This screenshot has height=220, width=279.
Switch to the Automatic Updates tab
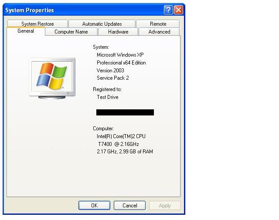102,24
